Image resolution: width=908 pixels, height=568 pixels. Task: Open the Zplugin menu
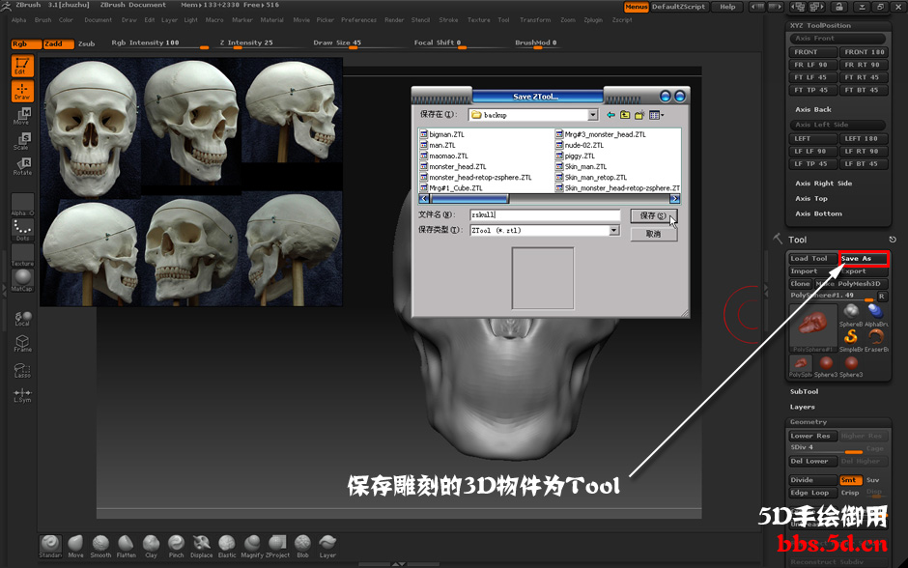(x=593, y=19)
